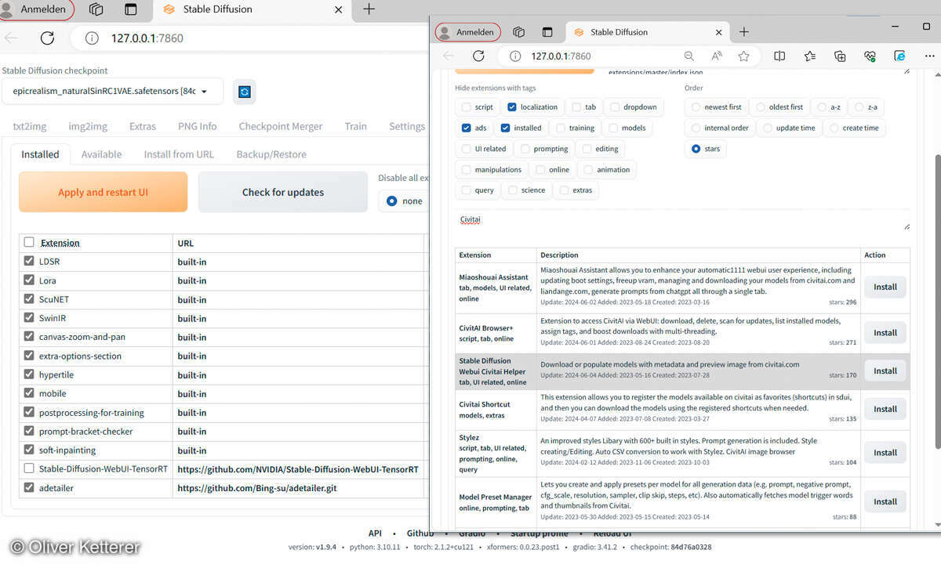The height and width of the screenshot is (564, 941).
Task: Install the Stylez extension
Action: [x=885, y=453]
